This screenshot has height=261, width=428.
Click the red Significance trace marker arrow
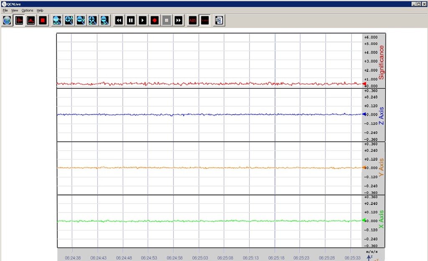point(364,84)
